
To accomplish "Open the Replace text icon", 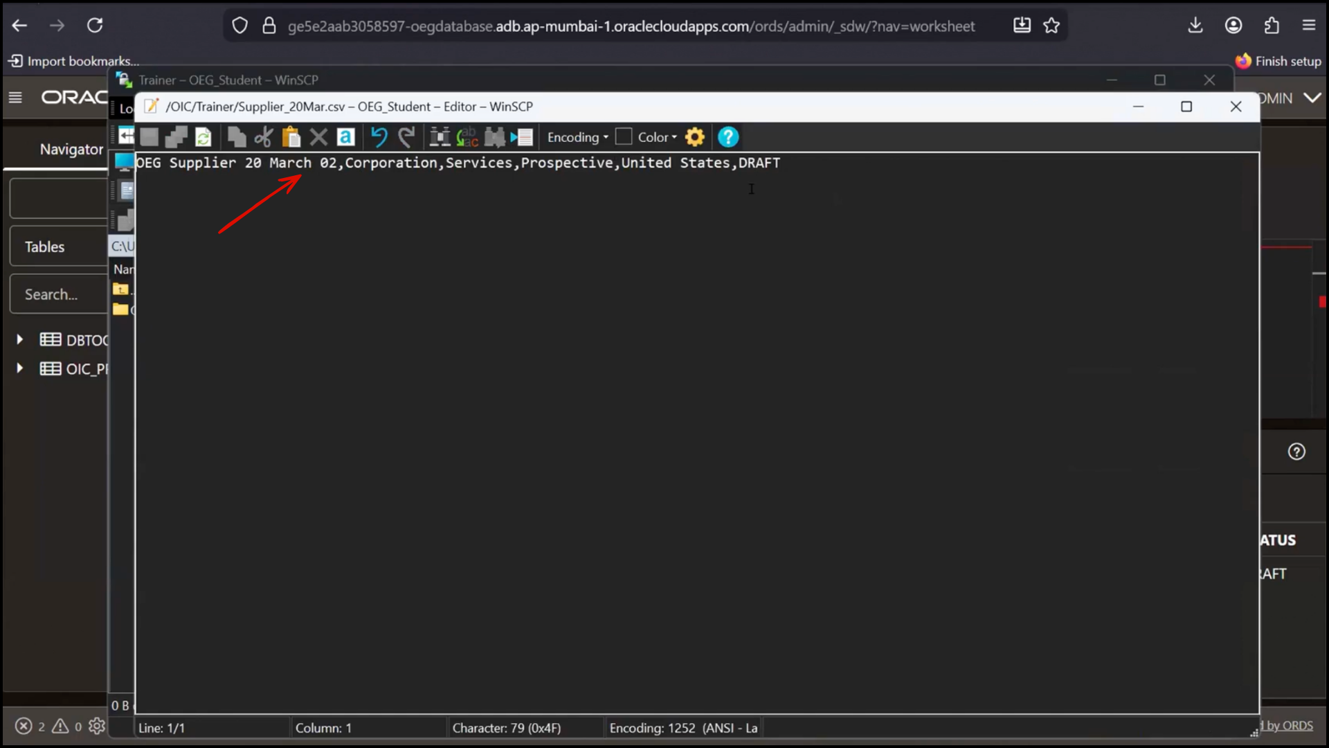I will tap(467, 137).
